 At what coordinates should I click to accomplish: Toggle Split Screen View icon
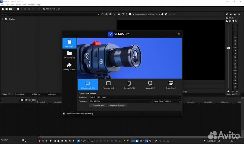pos(130,14)
